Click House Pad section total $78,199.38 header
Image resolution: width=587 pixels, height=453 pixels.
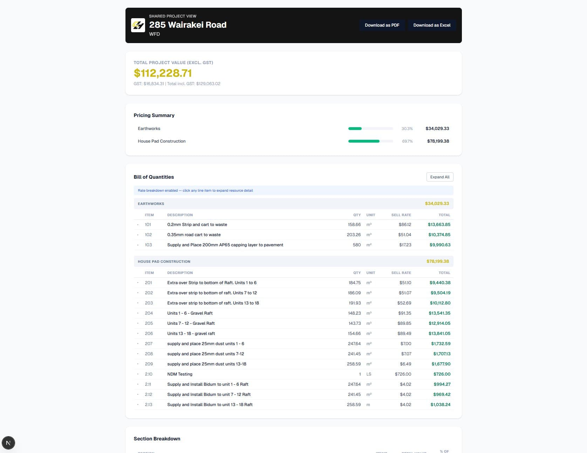(x=438, y=261)
